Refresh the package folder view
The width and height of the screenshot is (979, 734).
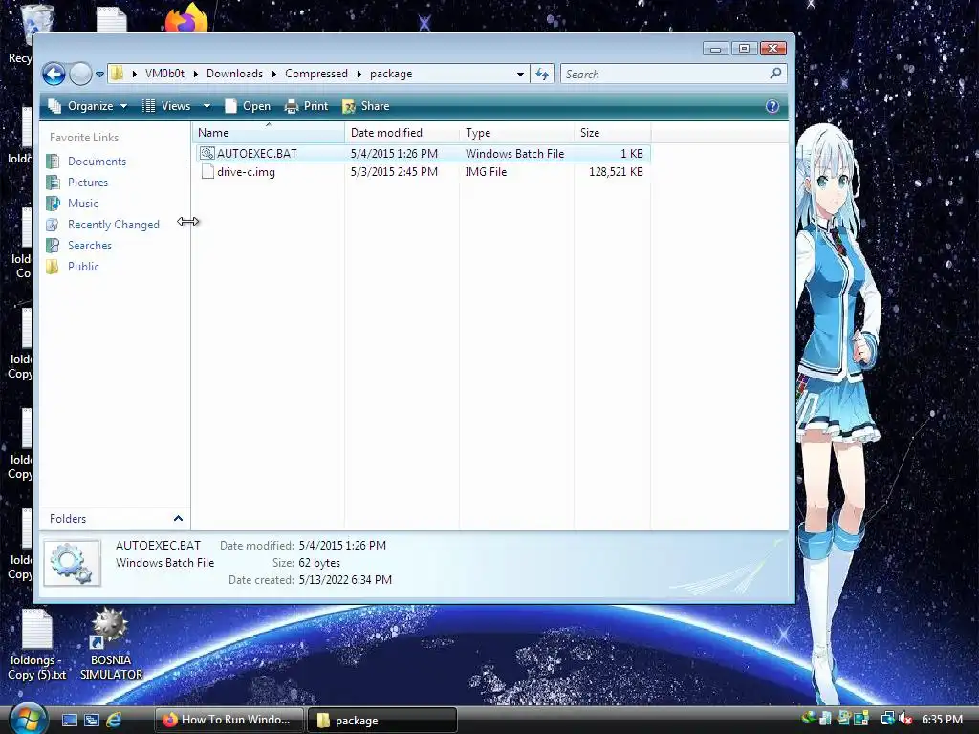click(x=542, y=75)
